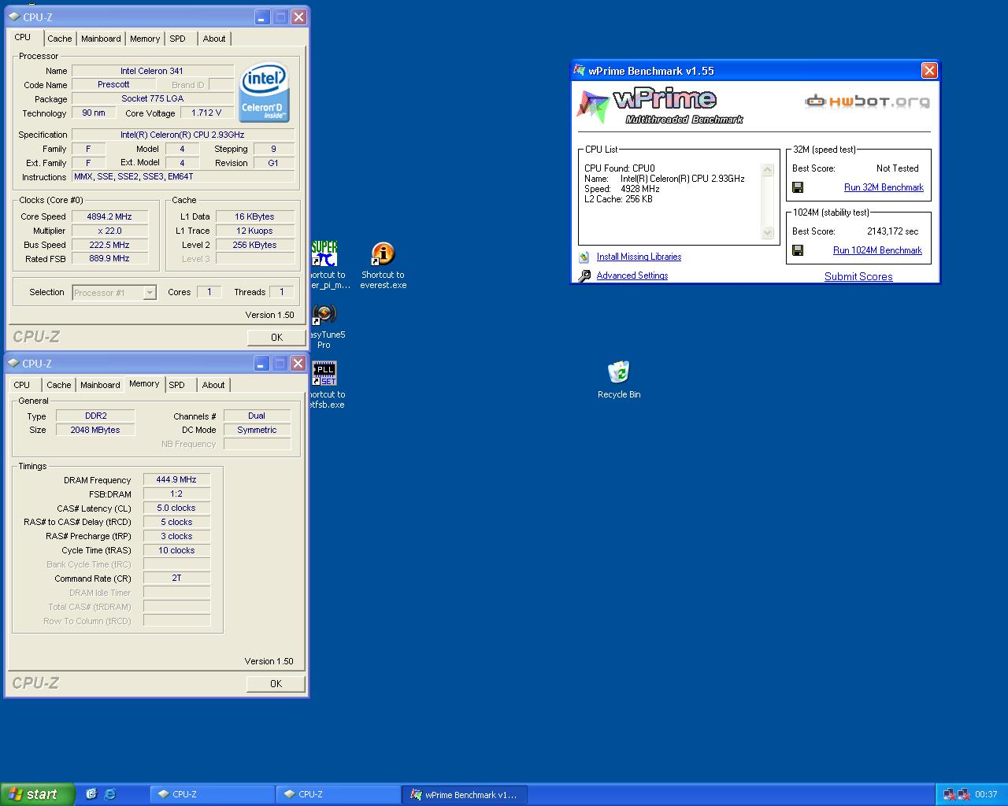Click the Level 2 cache value 256 KBytes
This screenshot has width=1008, height=806.
[255, 245]
